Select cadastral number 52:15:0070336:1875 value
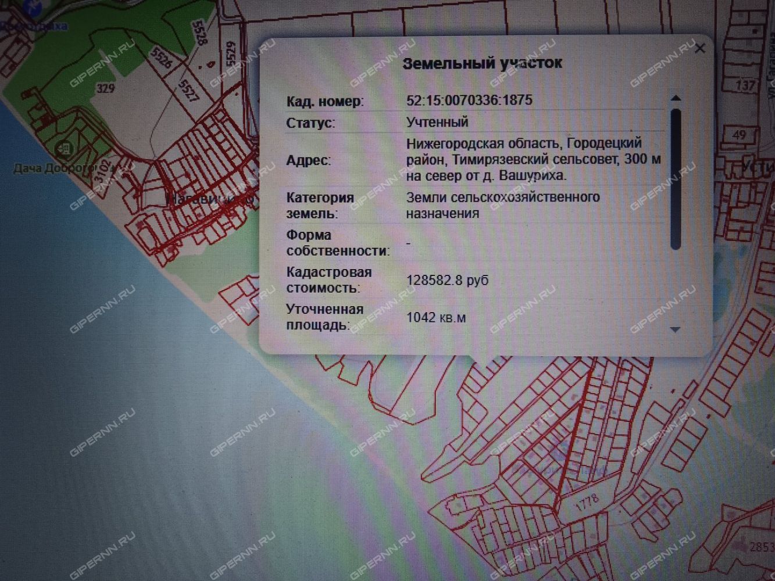The width and height of the screenshot is (775, 581). [x=469, y=100]
